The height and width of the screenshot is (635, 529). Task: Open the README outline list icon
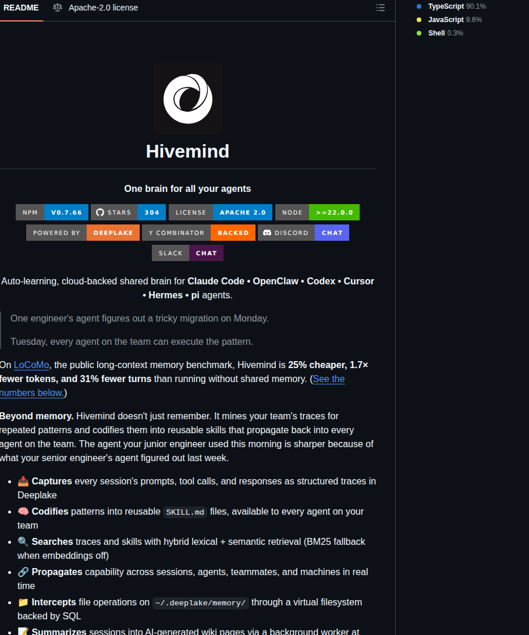[380, 8]
